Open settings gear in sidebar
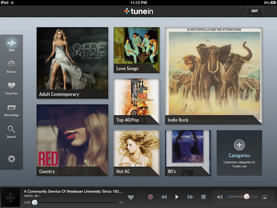This screenshot has width=277, height=208. click(x=12, y=158)
